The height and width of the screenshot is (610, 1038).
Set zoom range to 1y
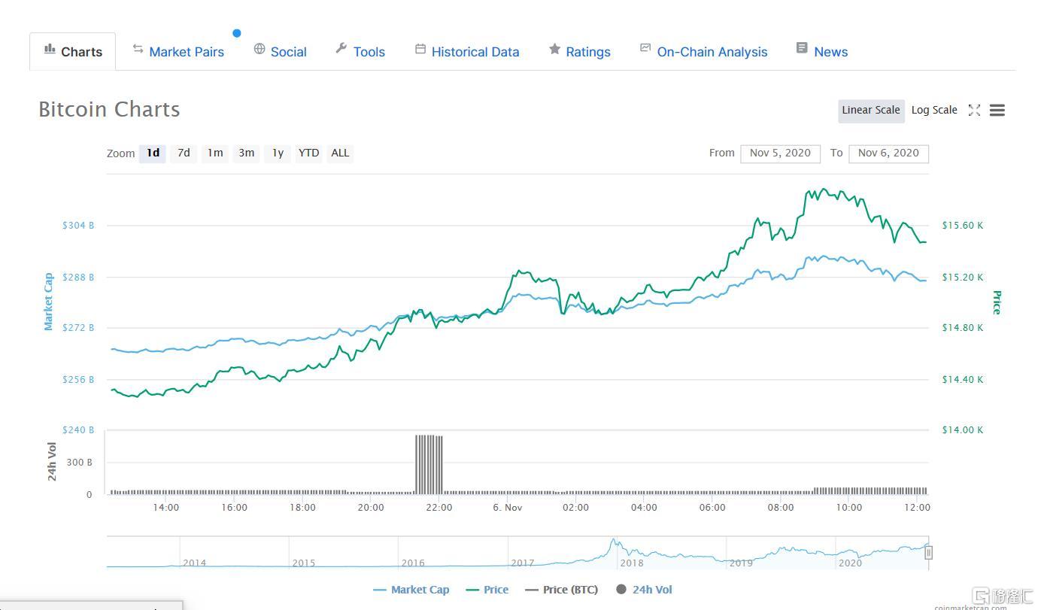278,153
